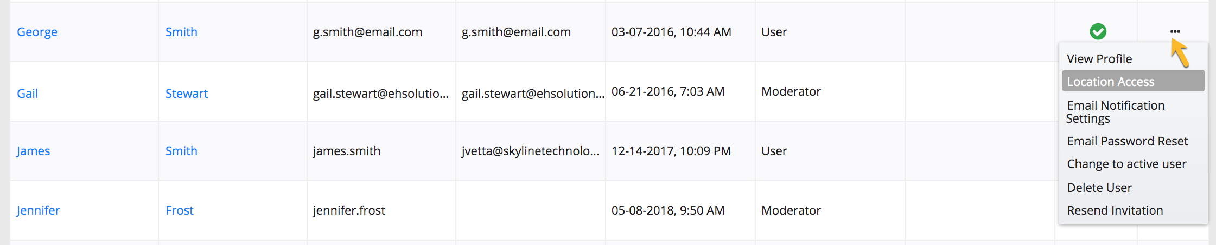Click the Jennifer first name link

(x=38, y=210)
